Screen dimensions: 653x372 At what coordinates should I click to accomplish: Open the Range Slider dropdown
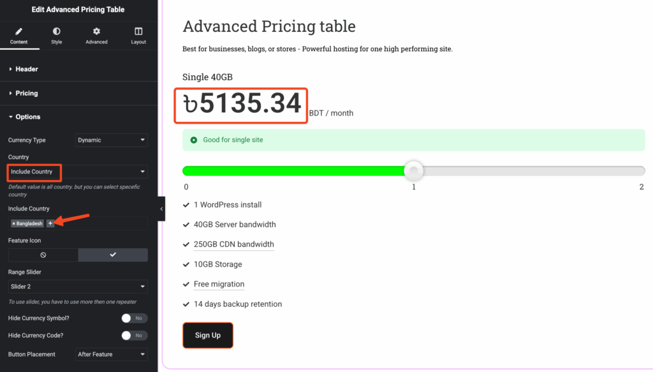[78, 286]
